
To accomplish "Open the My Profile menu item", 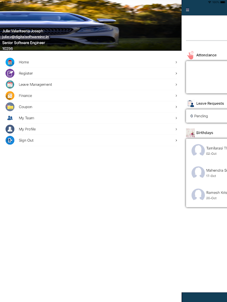I will pyautogui.click(x=91, y=129).
